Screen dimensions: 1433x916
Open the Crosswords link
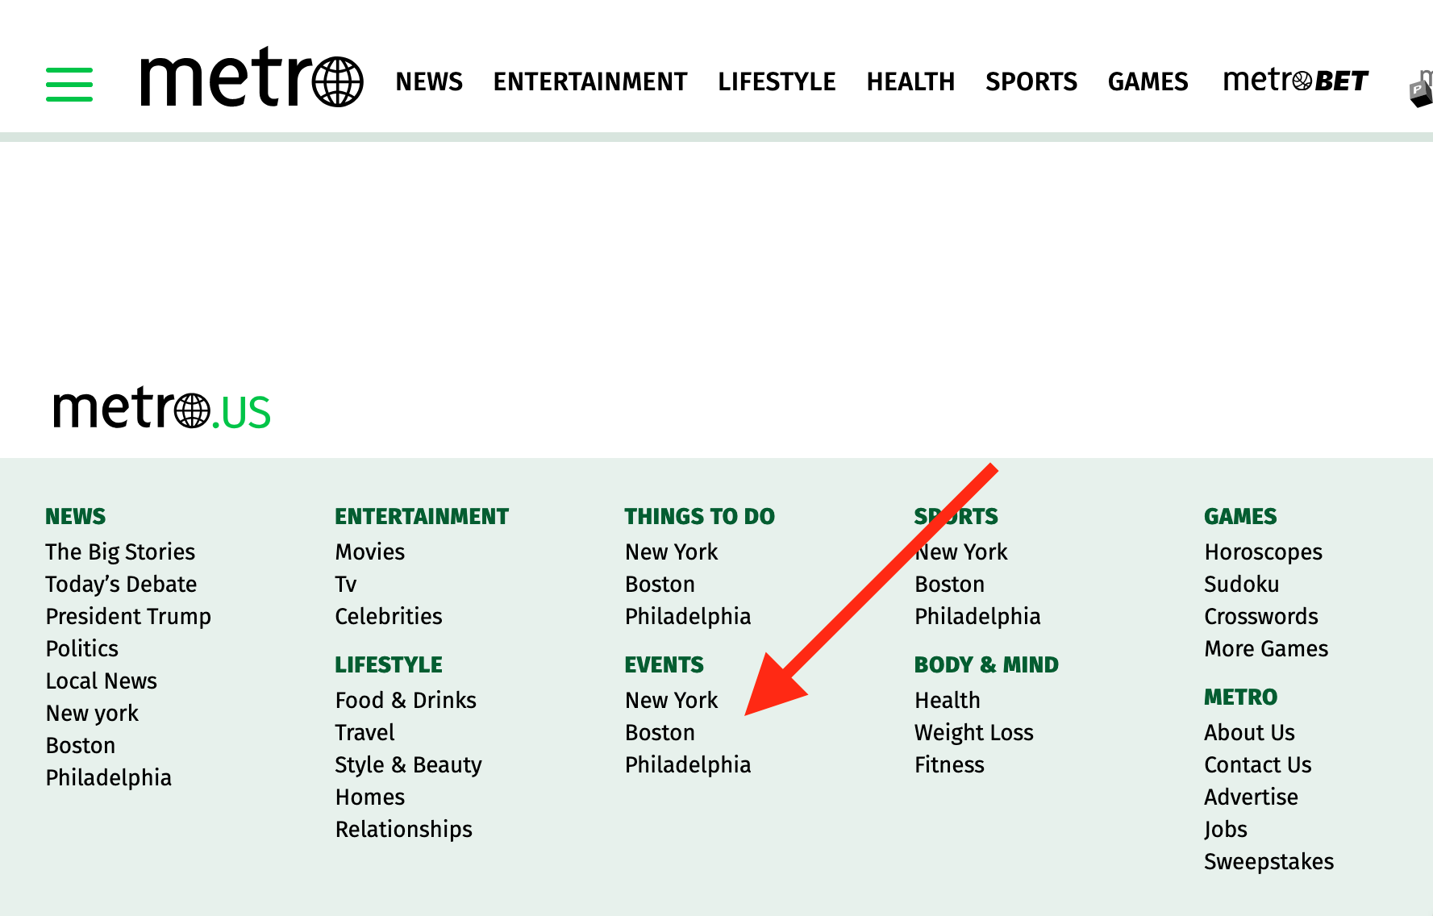(1261, 617)
